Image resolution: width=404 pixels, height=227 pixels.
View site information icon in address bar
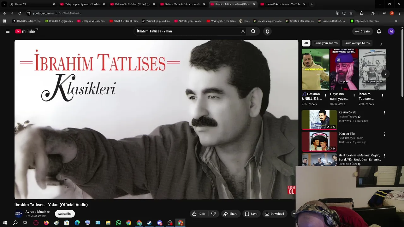point(29,13)
